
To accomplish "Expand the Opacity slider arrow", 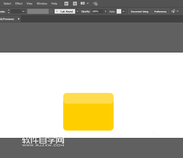I will pos(106,11).
